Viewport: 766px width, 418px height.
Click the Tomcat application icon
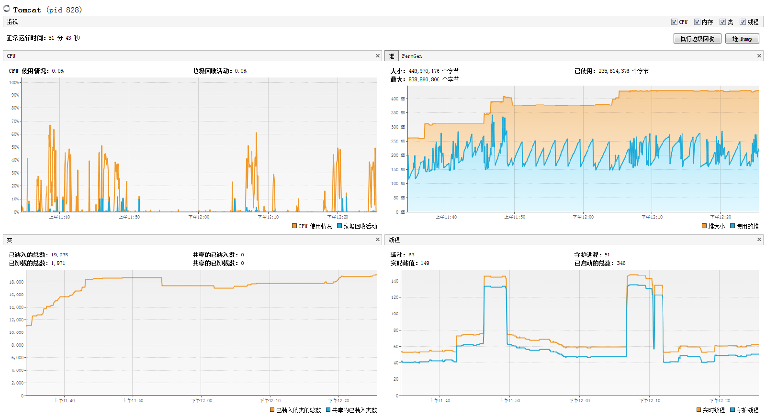click(7, 9)
